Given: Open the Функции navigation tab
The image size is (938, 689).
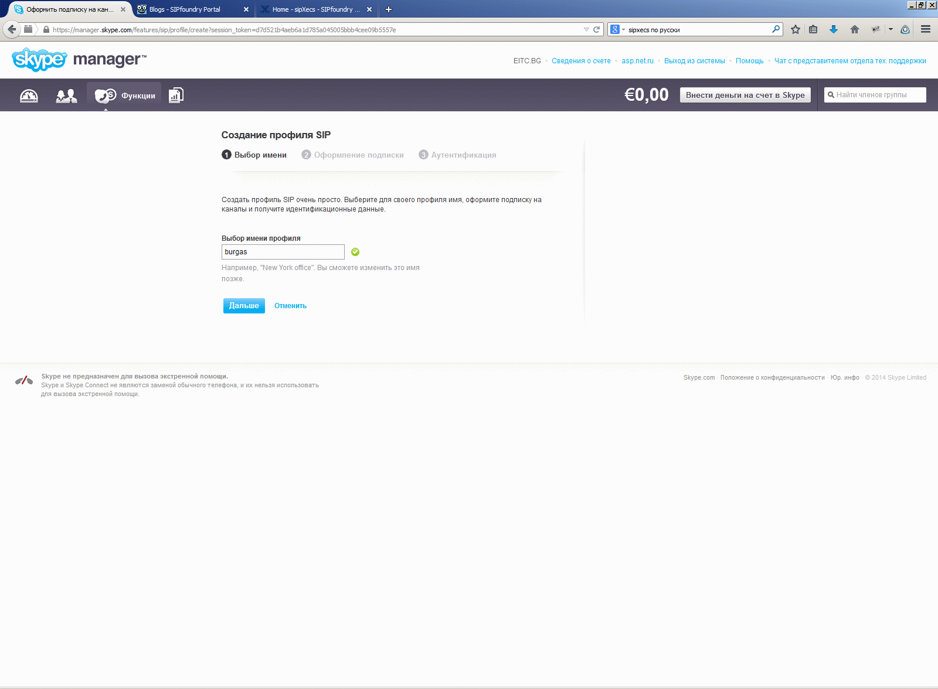Looking at the screenshot, I should click(x=125, y=95).
